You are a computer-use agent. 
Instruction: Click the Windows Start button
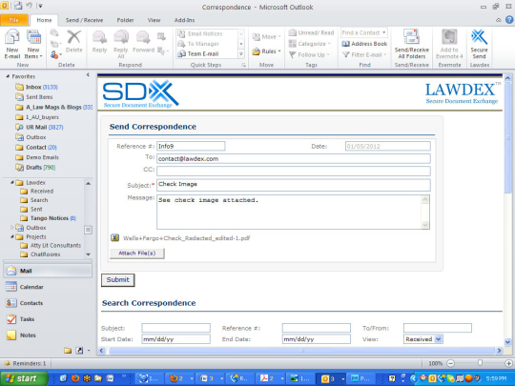coord(24,378)
